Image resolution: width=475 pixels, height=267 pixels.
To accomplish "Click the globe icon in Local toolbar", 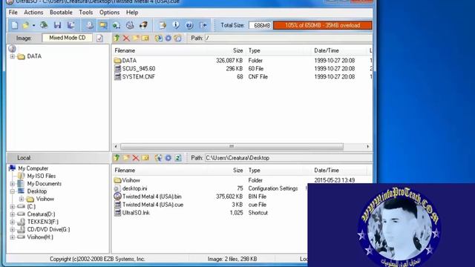I will (x=158, y=158).
